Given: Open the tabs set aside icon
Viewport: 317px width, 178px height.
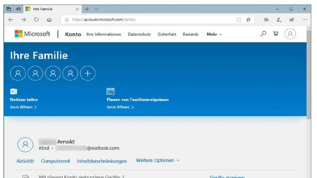Looking at the screenshot, I should tap(9, 9).
